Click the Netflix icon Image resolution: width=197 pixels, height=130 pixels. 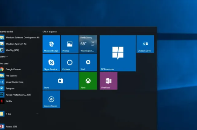tap(2, 101)
